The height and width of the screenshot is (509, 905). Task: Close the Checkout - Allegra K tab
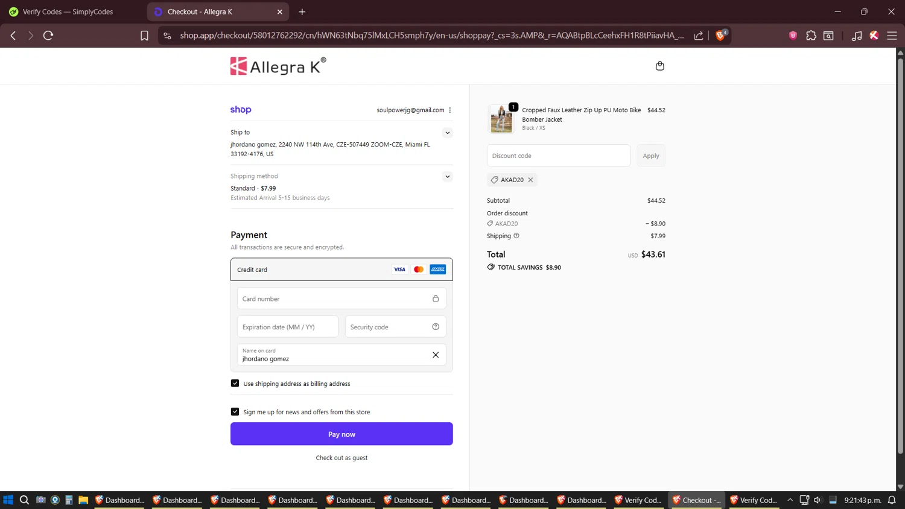point(280,11)
